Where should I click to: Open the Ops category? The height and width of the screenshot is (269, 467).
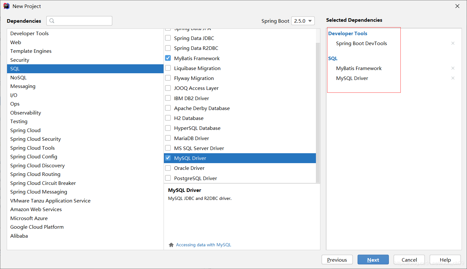pos(85,104)
